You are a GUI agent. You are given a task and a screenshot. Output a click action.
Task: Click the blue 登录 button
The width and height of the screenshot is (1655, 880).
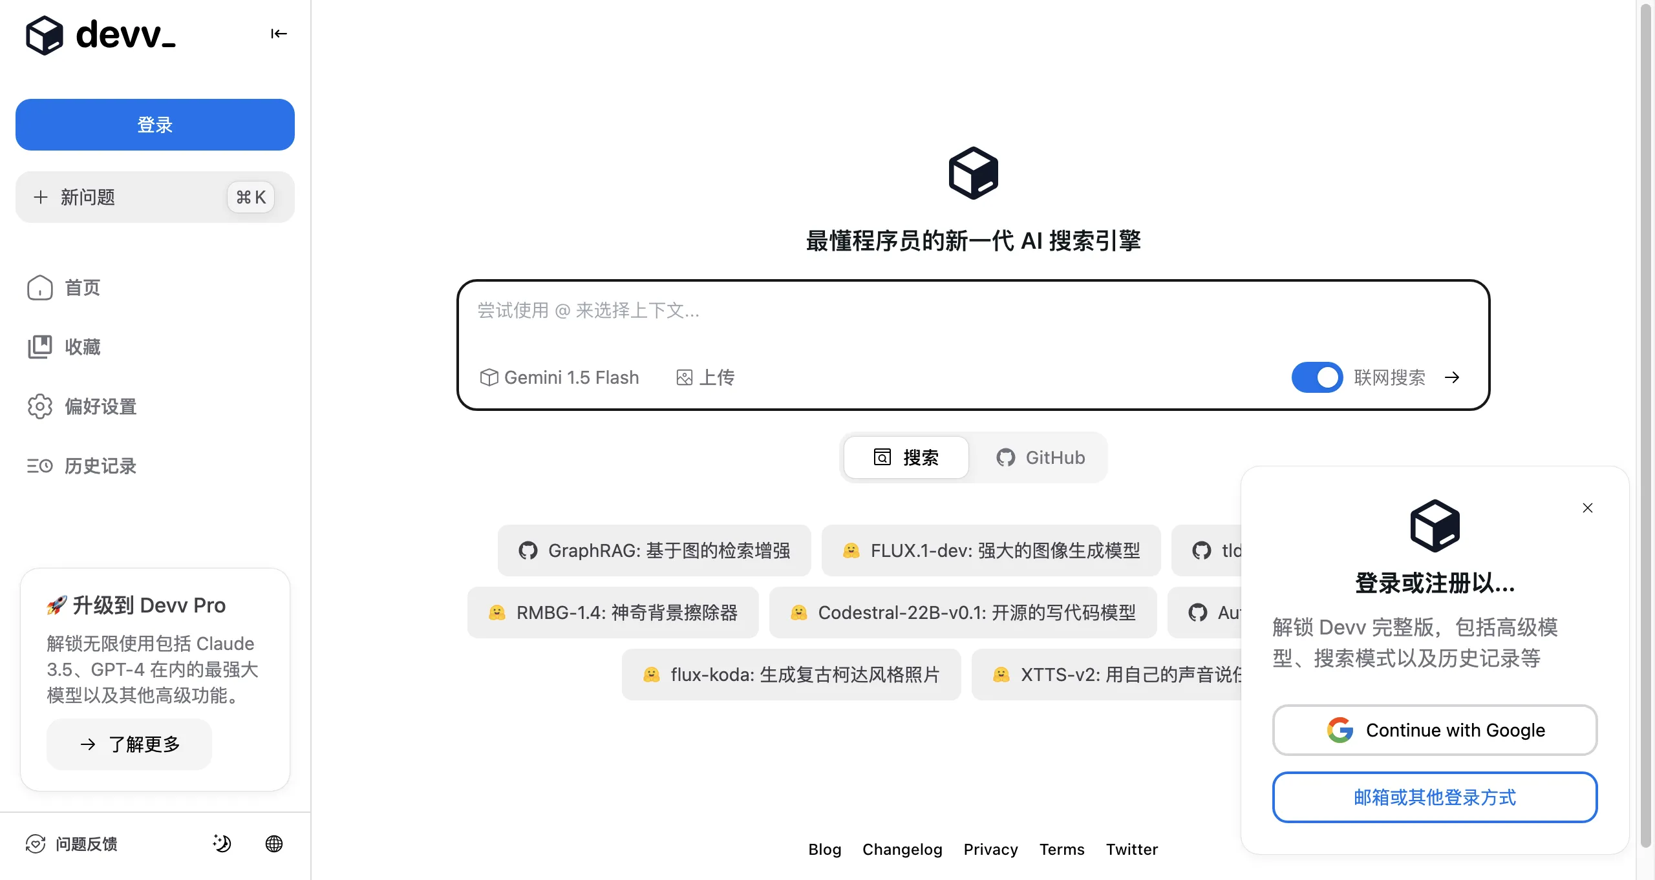[x=155, y=125]
